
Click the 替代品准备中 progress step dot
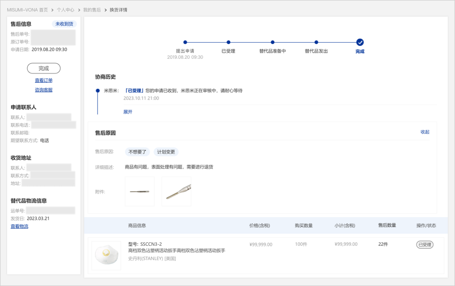(x=273, y=43)
